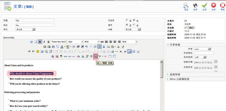The width and height of the screenshot is (226, 111).
Task: Click the editor scrollbar up arrow
Action: pyautogui.click(x=161, y=62)
